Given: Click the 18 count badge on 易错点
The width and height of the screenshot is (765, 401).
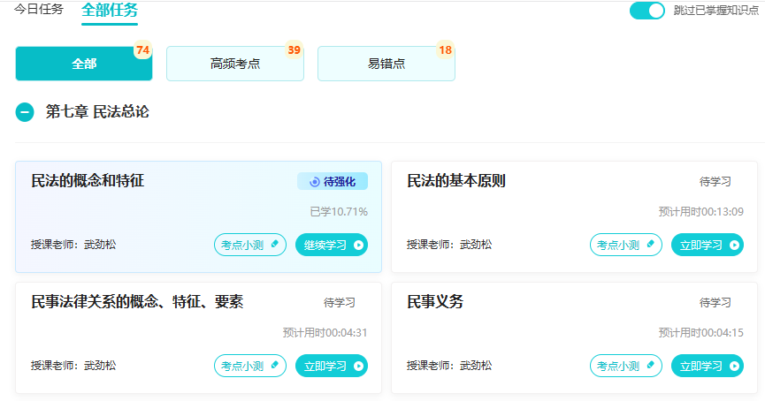Looking at the screenshot, I should (x=445, y=49).
